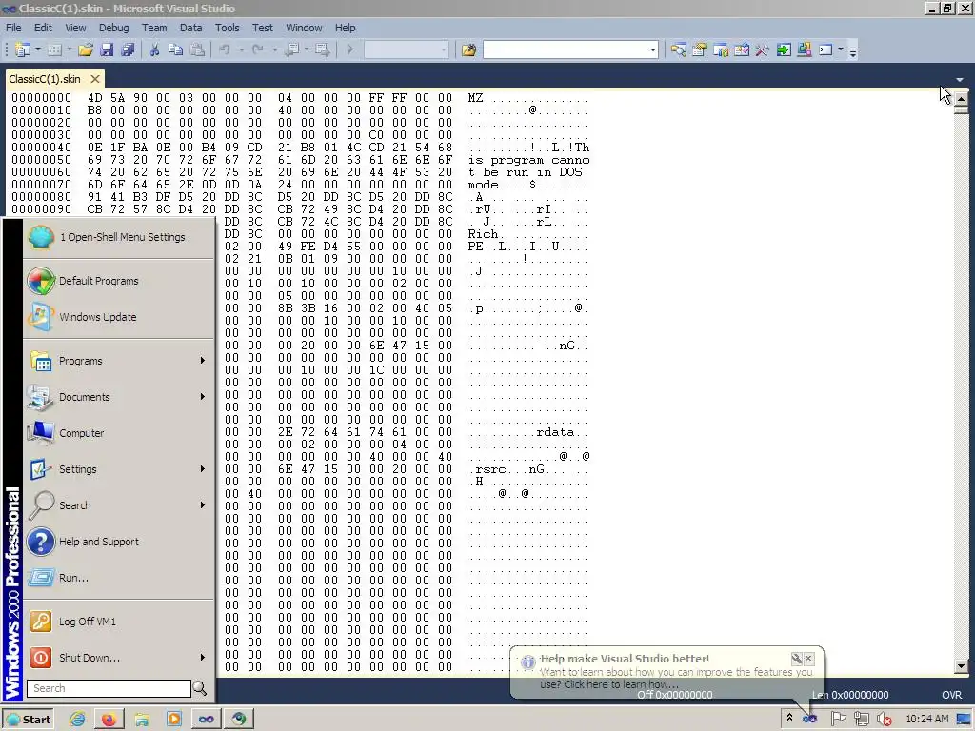Save the file with the floppy disk icon

coord(107,49)
